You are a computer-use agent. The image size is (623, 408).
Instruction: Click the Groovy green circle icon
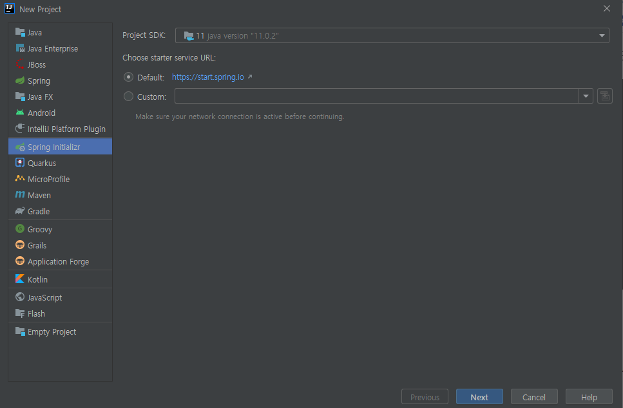[x=20, y=229]
